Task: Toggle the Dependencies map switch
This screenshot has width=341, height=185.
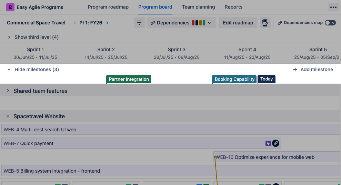Action: [330, 23]
